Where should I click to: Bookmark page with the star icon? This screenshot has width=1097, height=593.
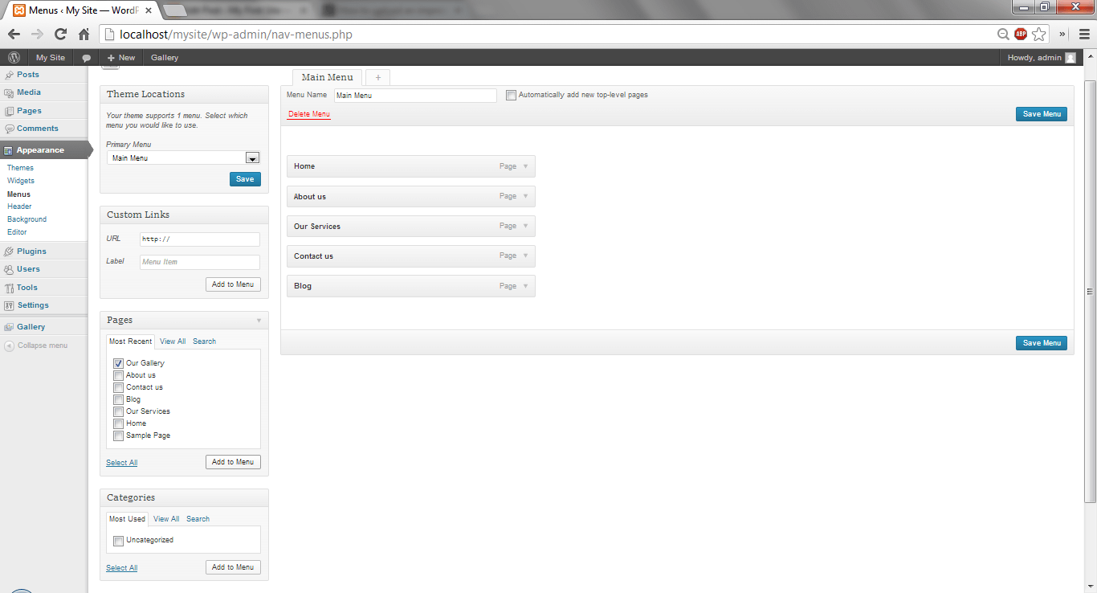(x=1039, y=35)
